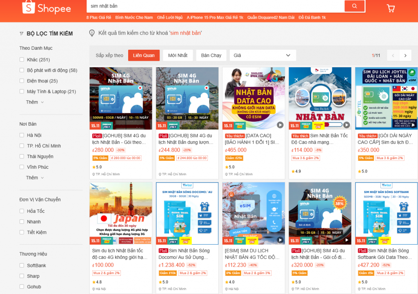Screen dimensions: 418x294
Task: Expand Thêm under Nơi Bán
Action: pyautogui.click(x=35, y=178)
